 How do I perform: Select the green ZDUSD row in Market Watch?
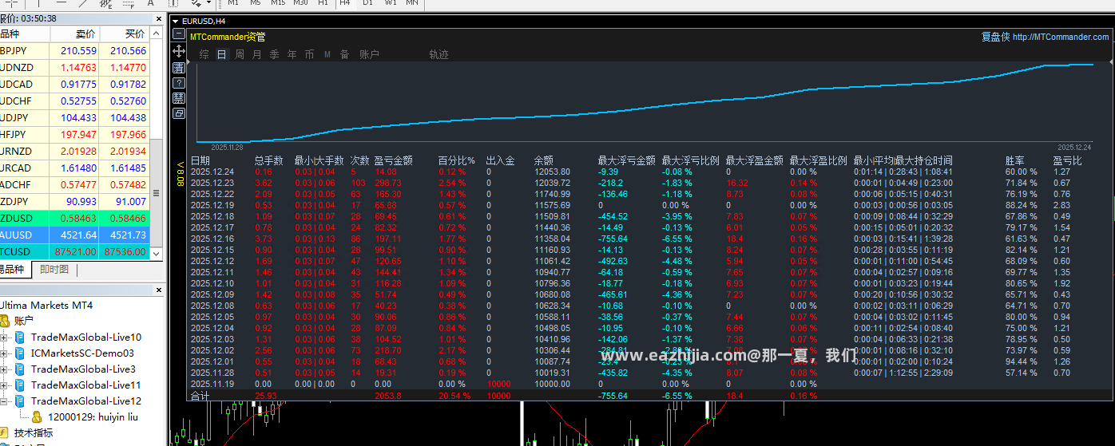(x=74, y=218)
